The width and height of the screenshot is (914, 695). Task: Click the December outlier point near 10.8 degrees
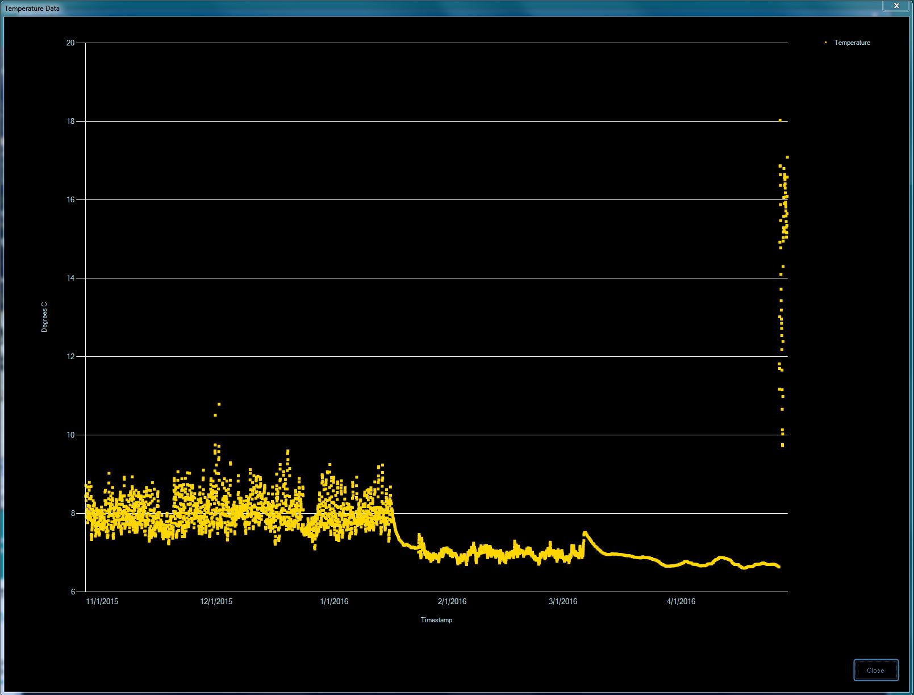click(219, 404)
